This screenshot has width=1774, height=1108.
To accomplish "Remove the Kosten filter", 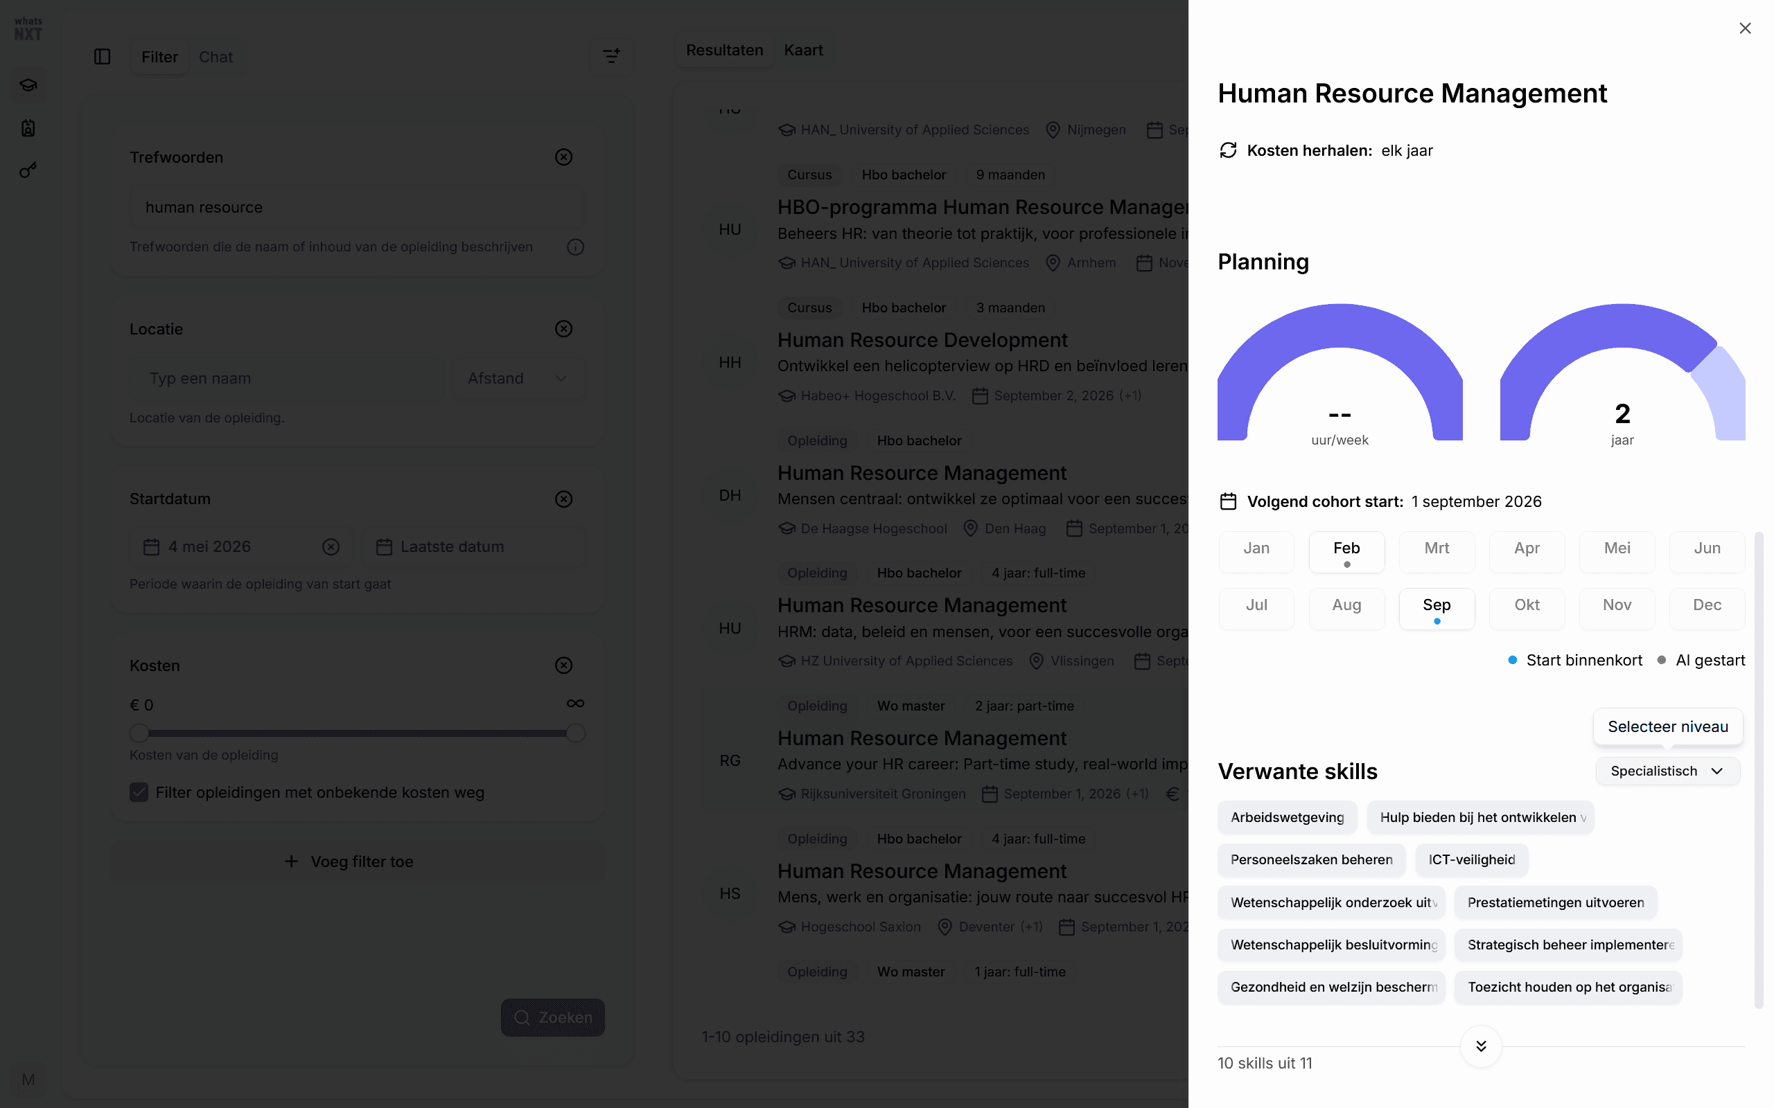I will click(563, 665).
